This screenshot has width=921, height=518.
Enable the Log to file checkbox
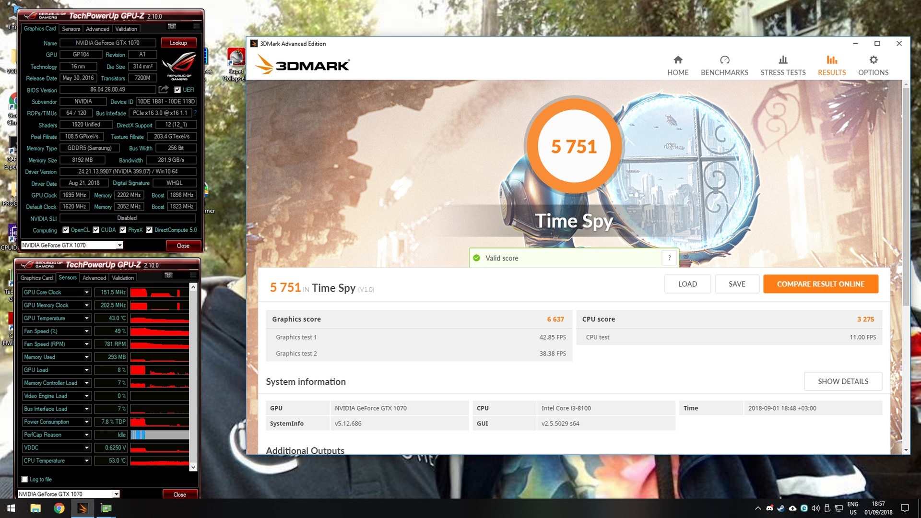click(24, 479)
